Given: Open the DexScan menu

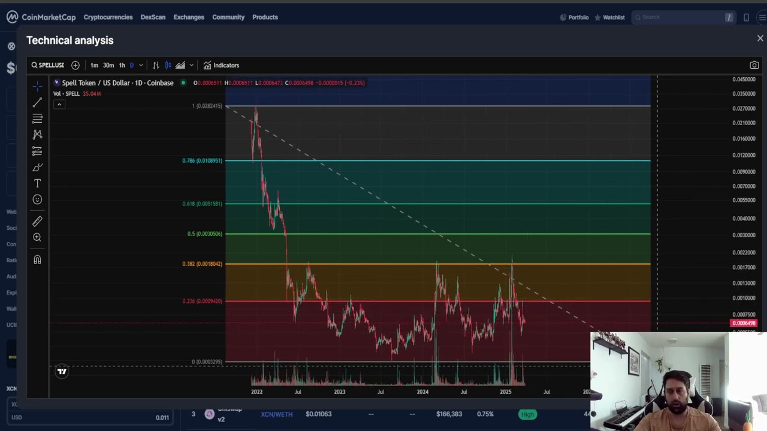Looking at the screenshot, I should click(x=153, y=17).
